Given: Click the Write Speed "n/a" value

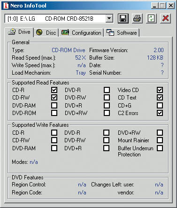Looking at the screenshot, I should [82, 65].
